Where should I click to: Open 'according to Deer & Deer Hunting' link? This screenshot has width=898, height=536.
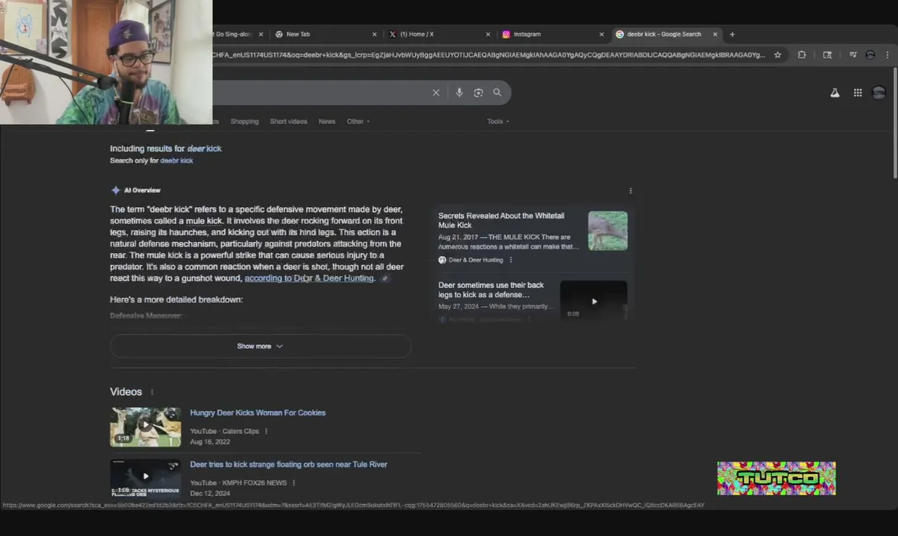click(x=309, y=278)
